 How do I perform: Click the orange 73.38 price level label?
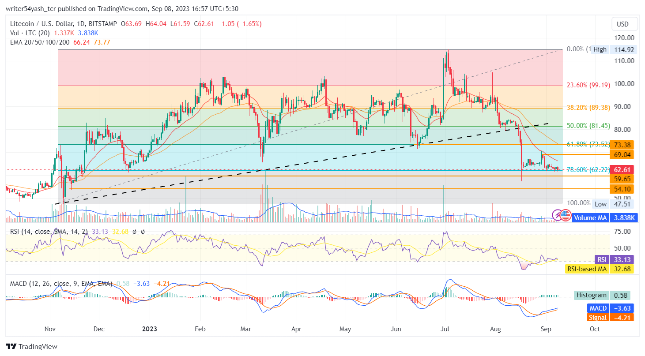click(x=622, y=145)
